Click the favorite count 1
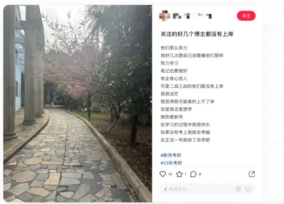 click(186, 174)
